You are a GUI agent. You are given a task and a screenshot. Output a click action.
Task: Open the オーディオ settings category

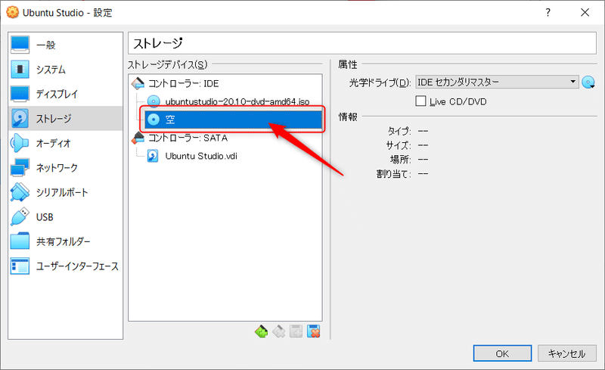[65, 143]
